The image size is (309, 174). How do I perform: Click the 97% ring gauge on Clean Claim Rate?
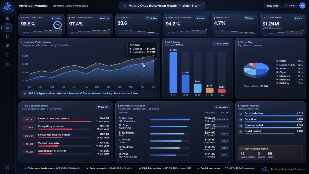click(57, 25)
